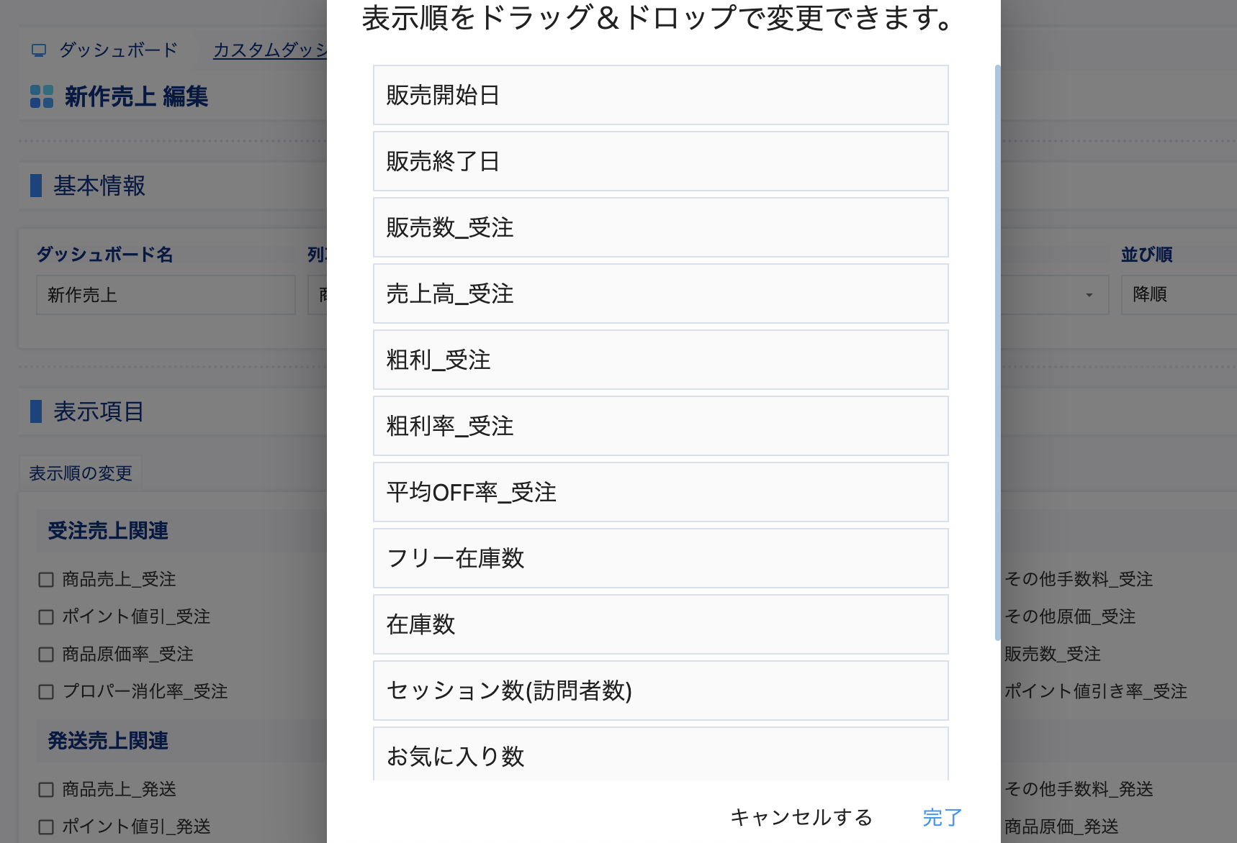Toggle the 商品売上_受注 checkbox
The width and height of the screenshot is (1237, 843).
coord(46,580)
